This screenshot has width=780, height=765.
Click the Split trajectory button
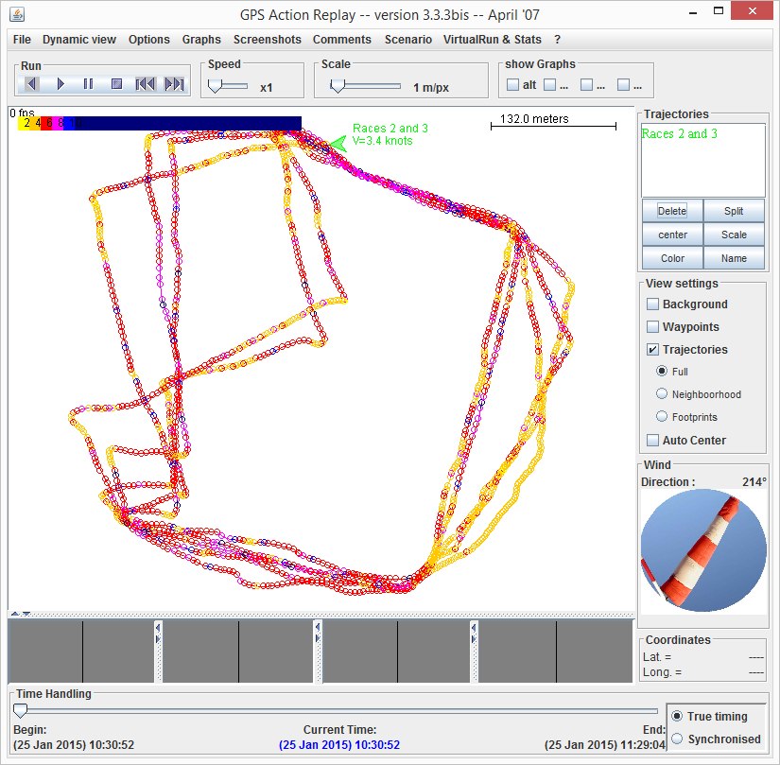pyautogui.click(x=734, y=211)
